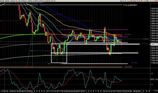The height and width of the screenshot is (93, 158).
Task: Click the 1.000 Fibonacci level label
Action: click(61, 64)
